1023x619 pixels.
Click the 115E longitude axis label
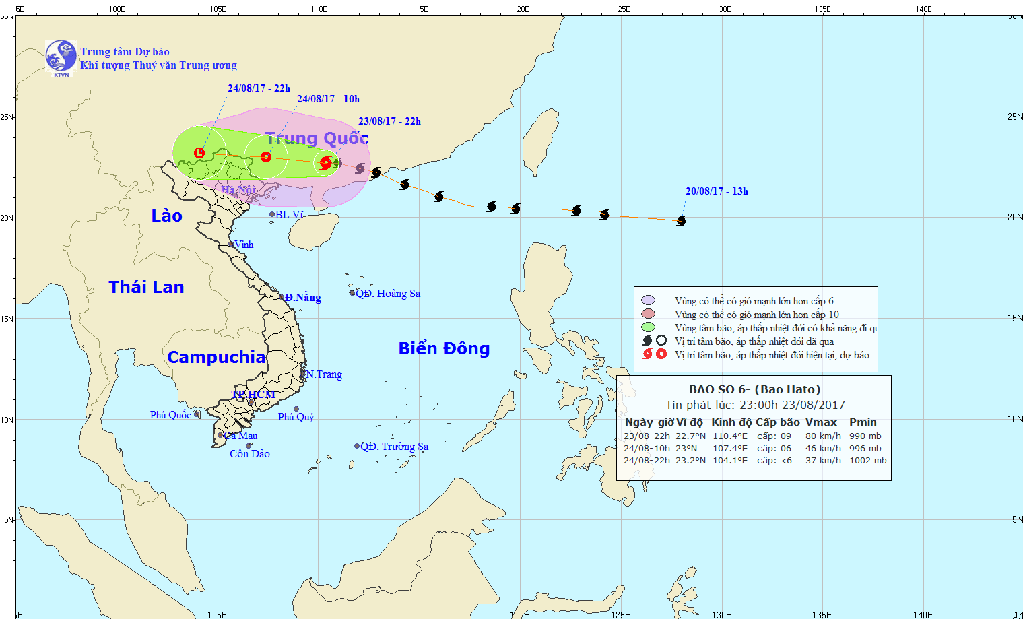point(420,9)
